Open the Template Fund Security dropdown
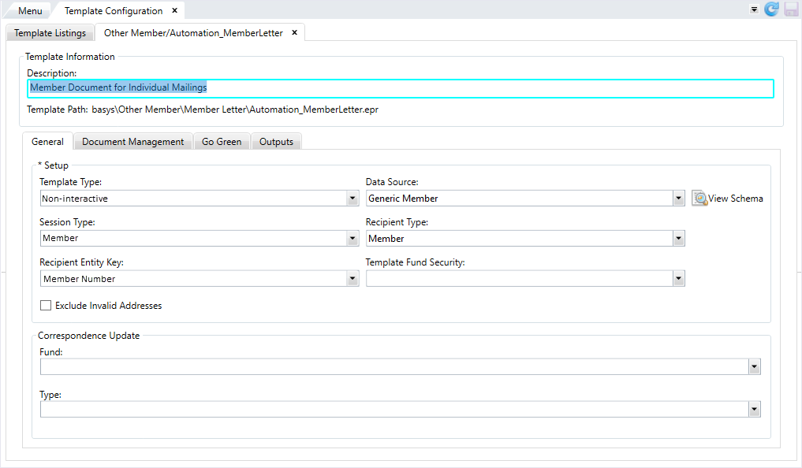802x468 pixels. coord(679,279)
